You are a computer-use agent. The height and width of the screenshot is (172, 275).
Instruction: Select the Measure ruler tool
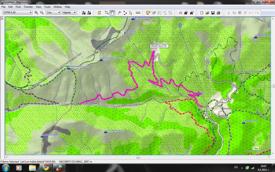click(x=138, y=13)
